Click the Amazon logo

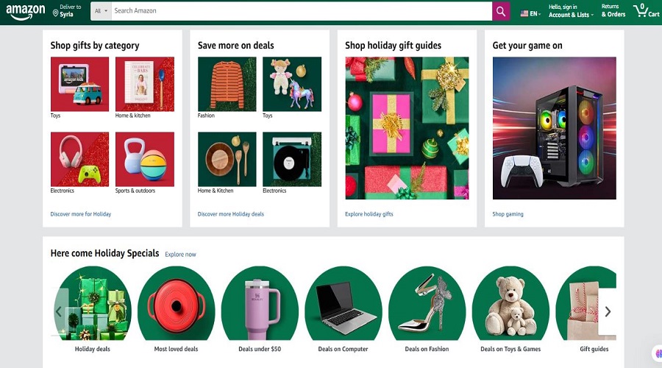click(25, 12)
